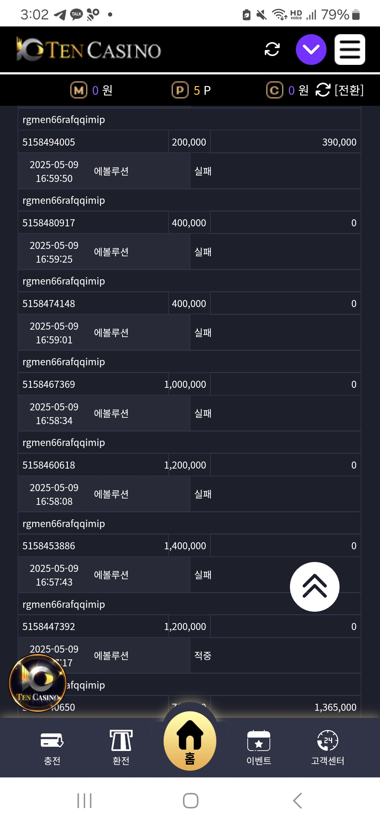380x825 pixels.
Task: Expand the purple dropdown chevron button
Action: point(311,49)
